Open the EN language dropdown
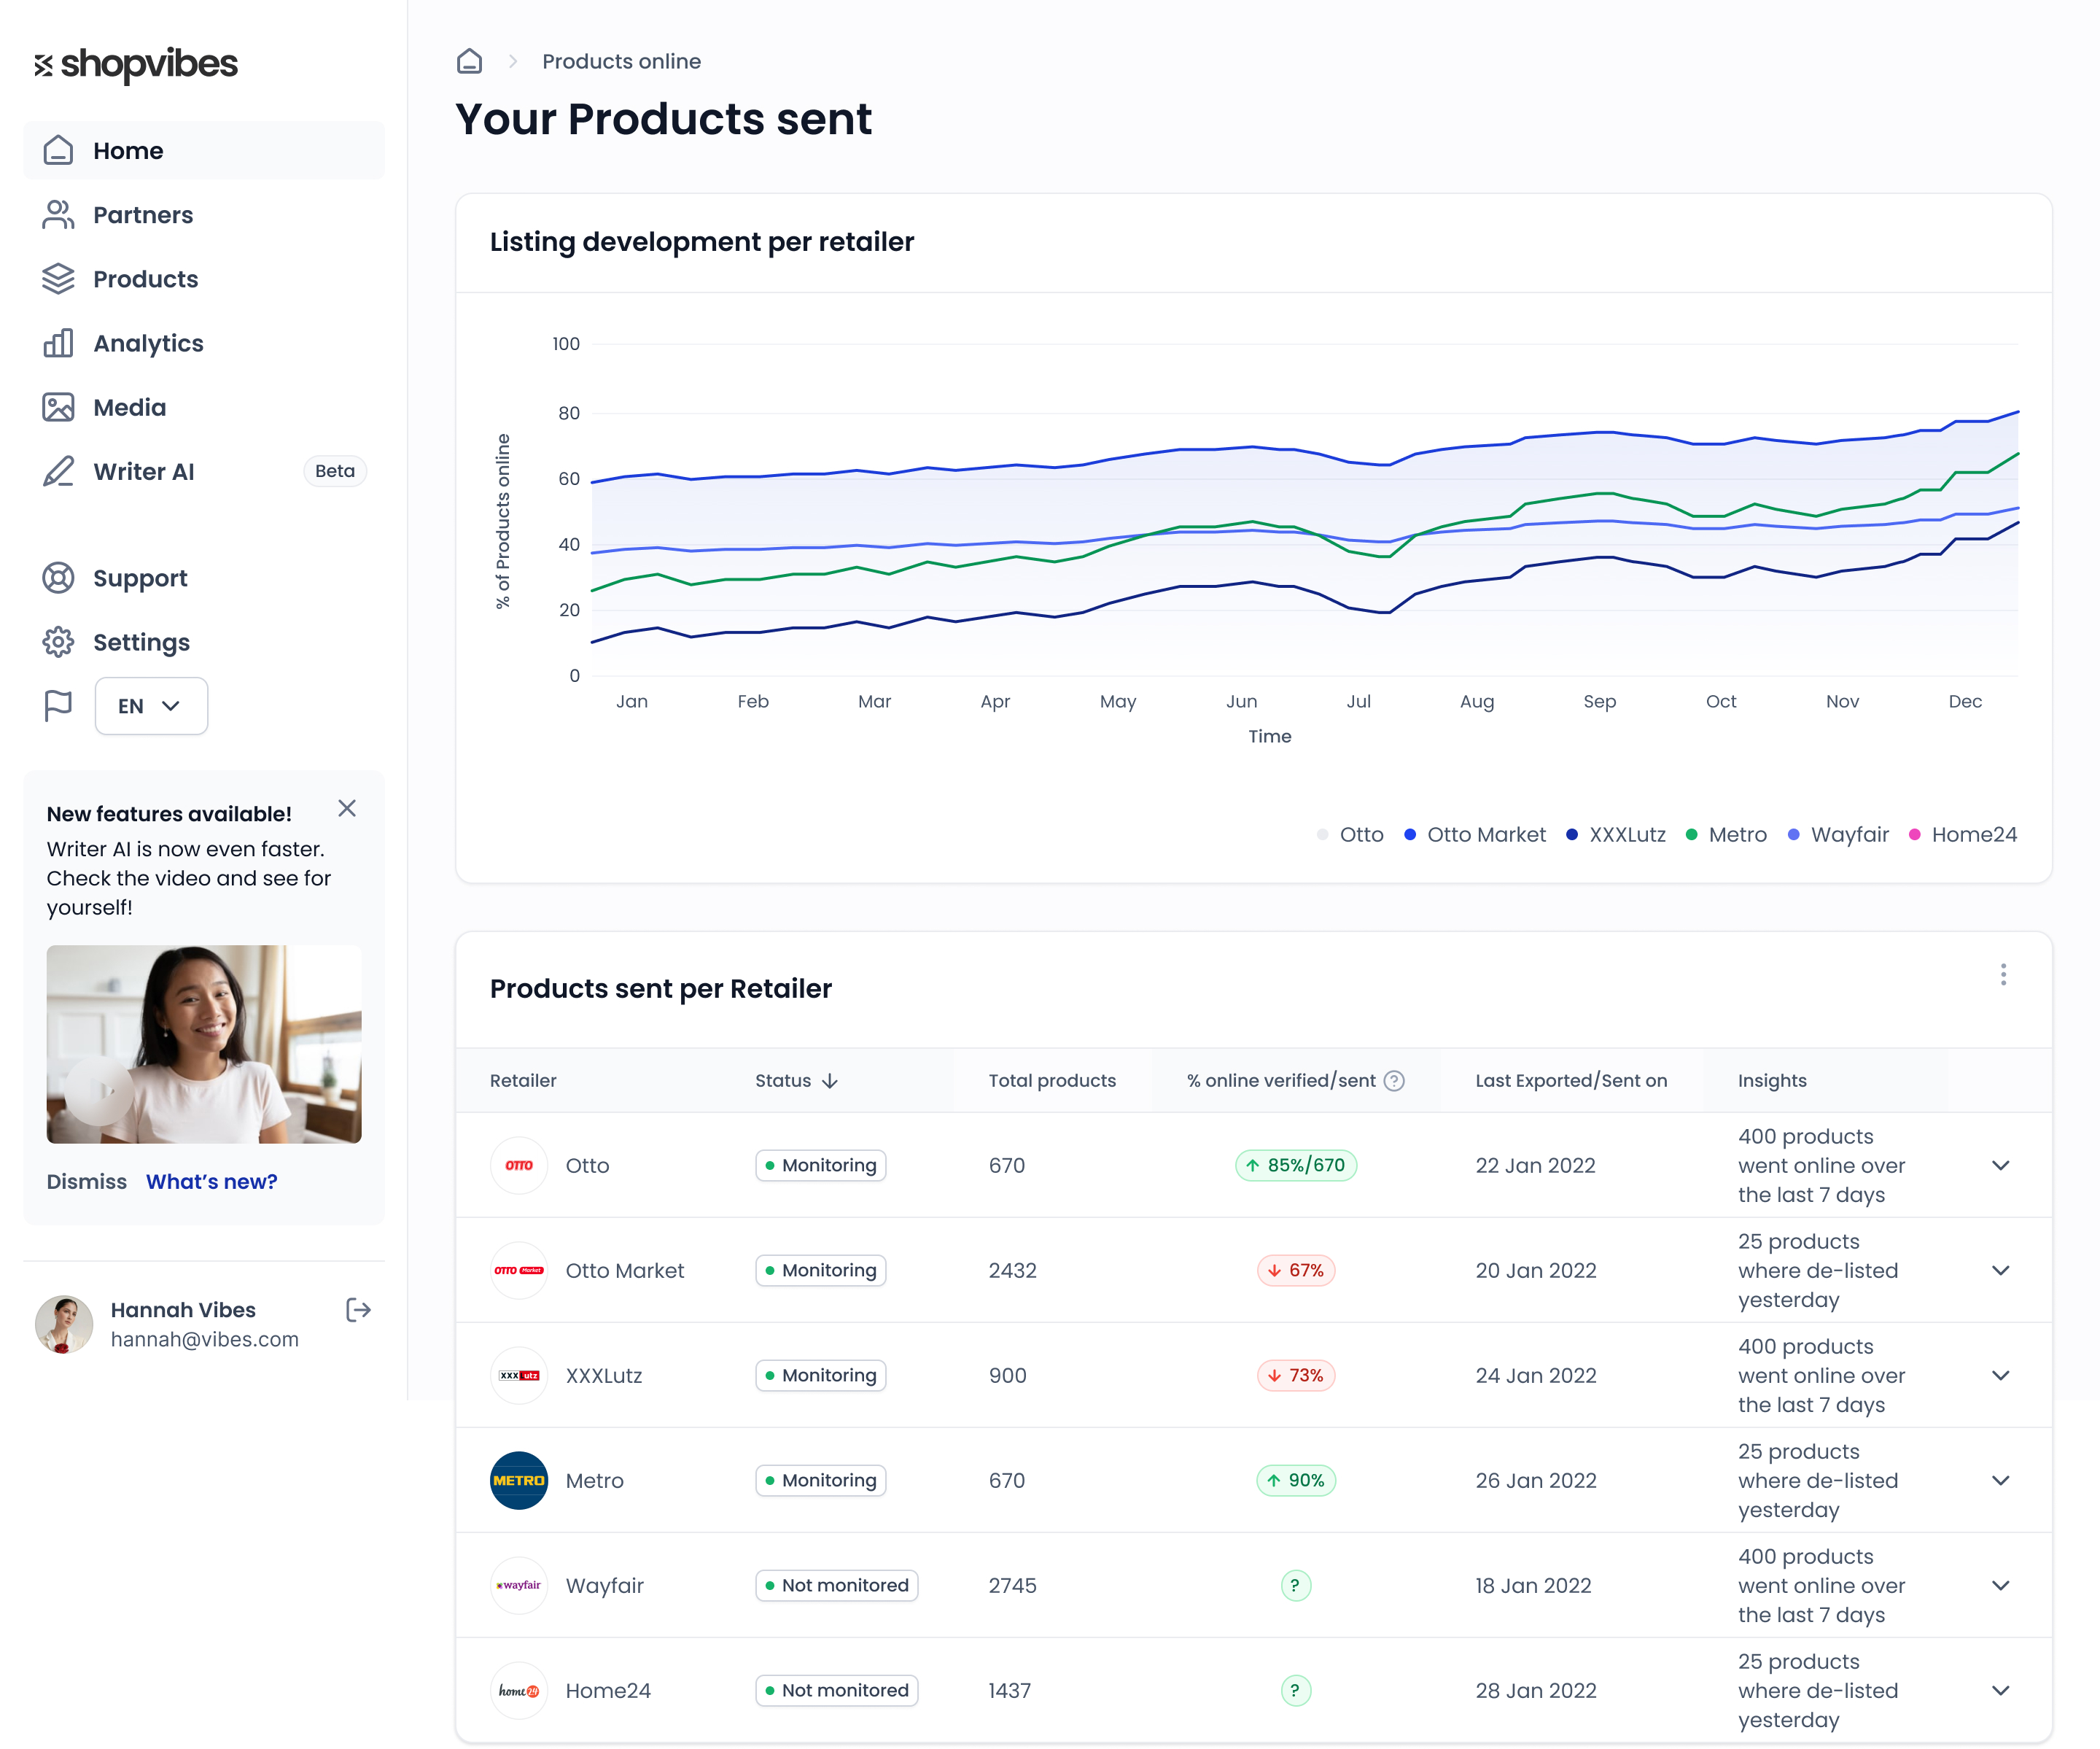Screen dimensions: 2100x1749 (x=151, y=706)
